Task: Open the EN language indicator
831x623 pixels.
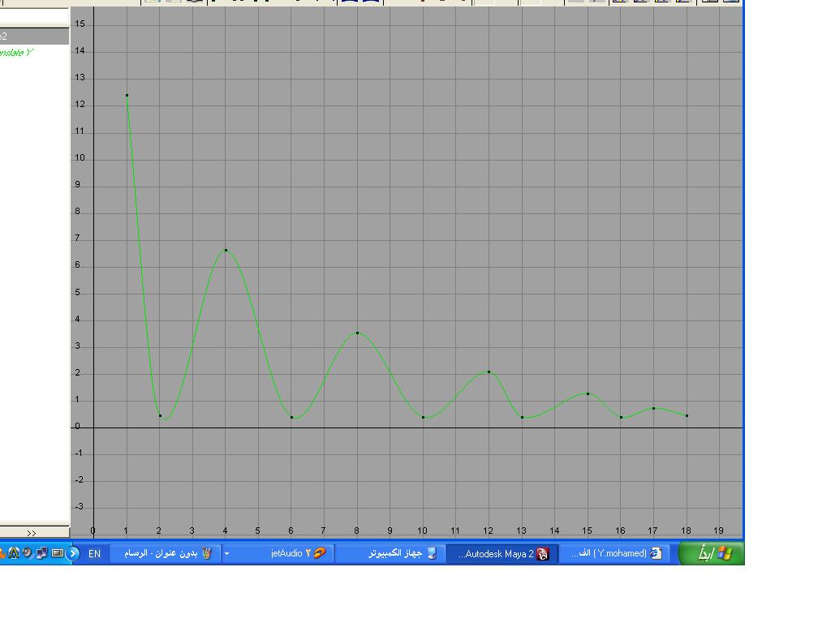Action: point(94,553)
